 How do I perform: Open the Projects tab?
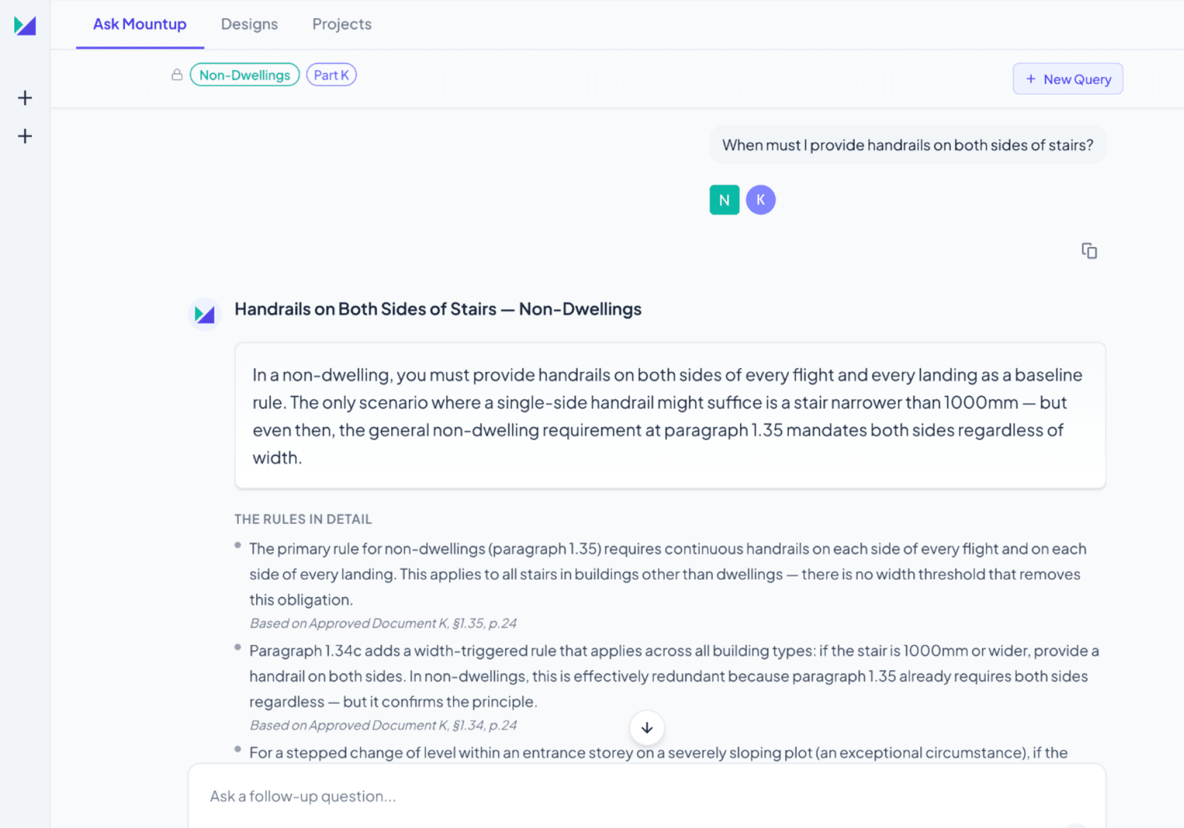[x=342, y=24]
